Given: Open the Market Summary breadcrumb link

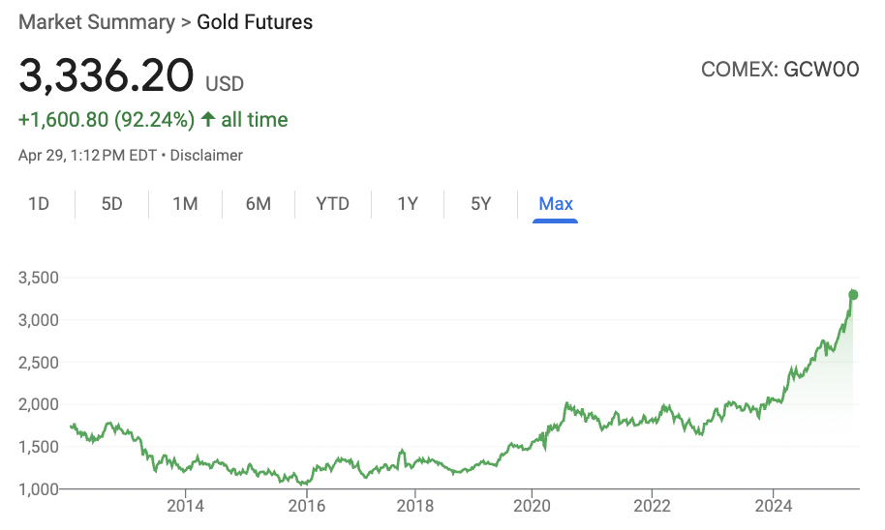Looking at the screenshot, I should click(x=97, y=22).
